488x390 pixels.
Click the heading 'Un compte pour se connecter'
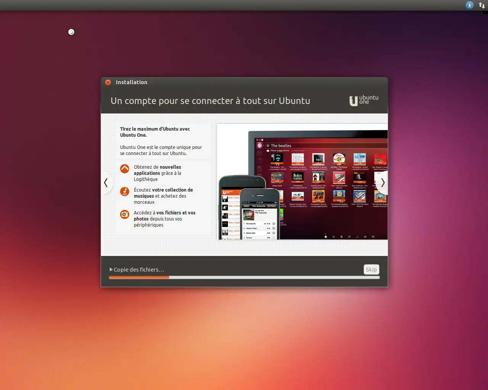click(x=210, y=101)
